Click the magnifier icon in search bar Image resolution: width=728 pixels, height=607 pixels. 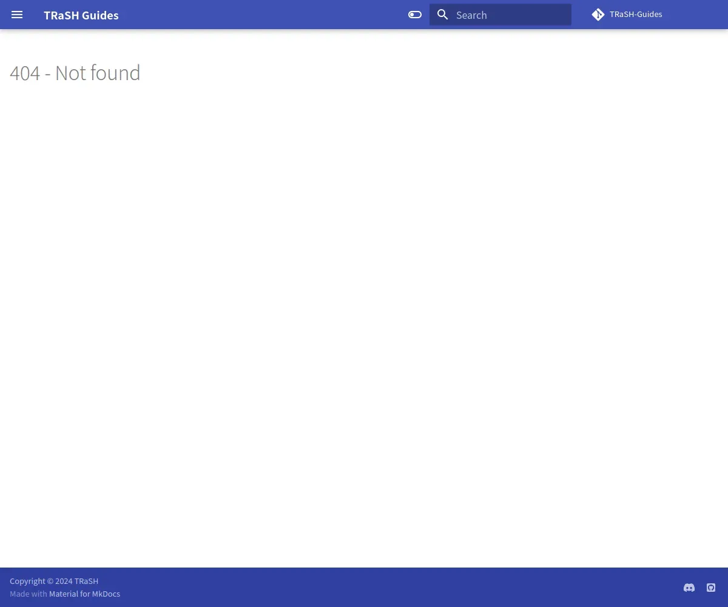point(443,15)
